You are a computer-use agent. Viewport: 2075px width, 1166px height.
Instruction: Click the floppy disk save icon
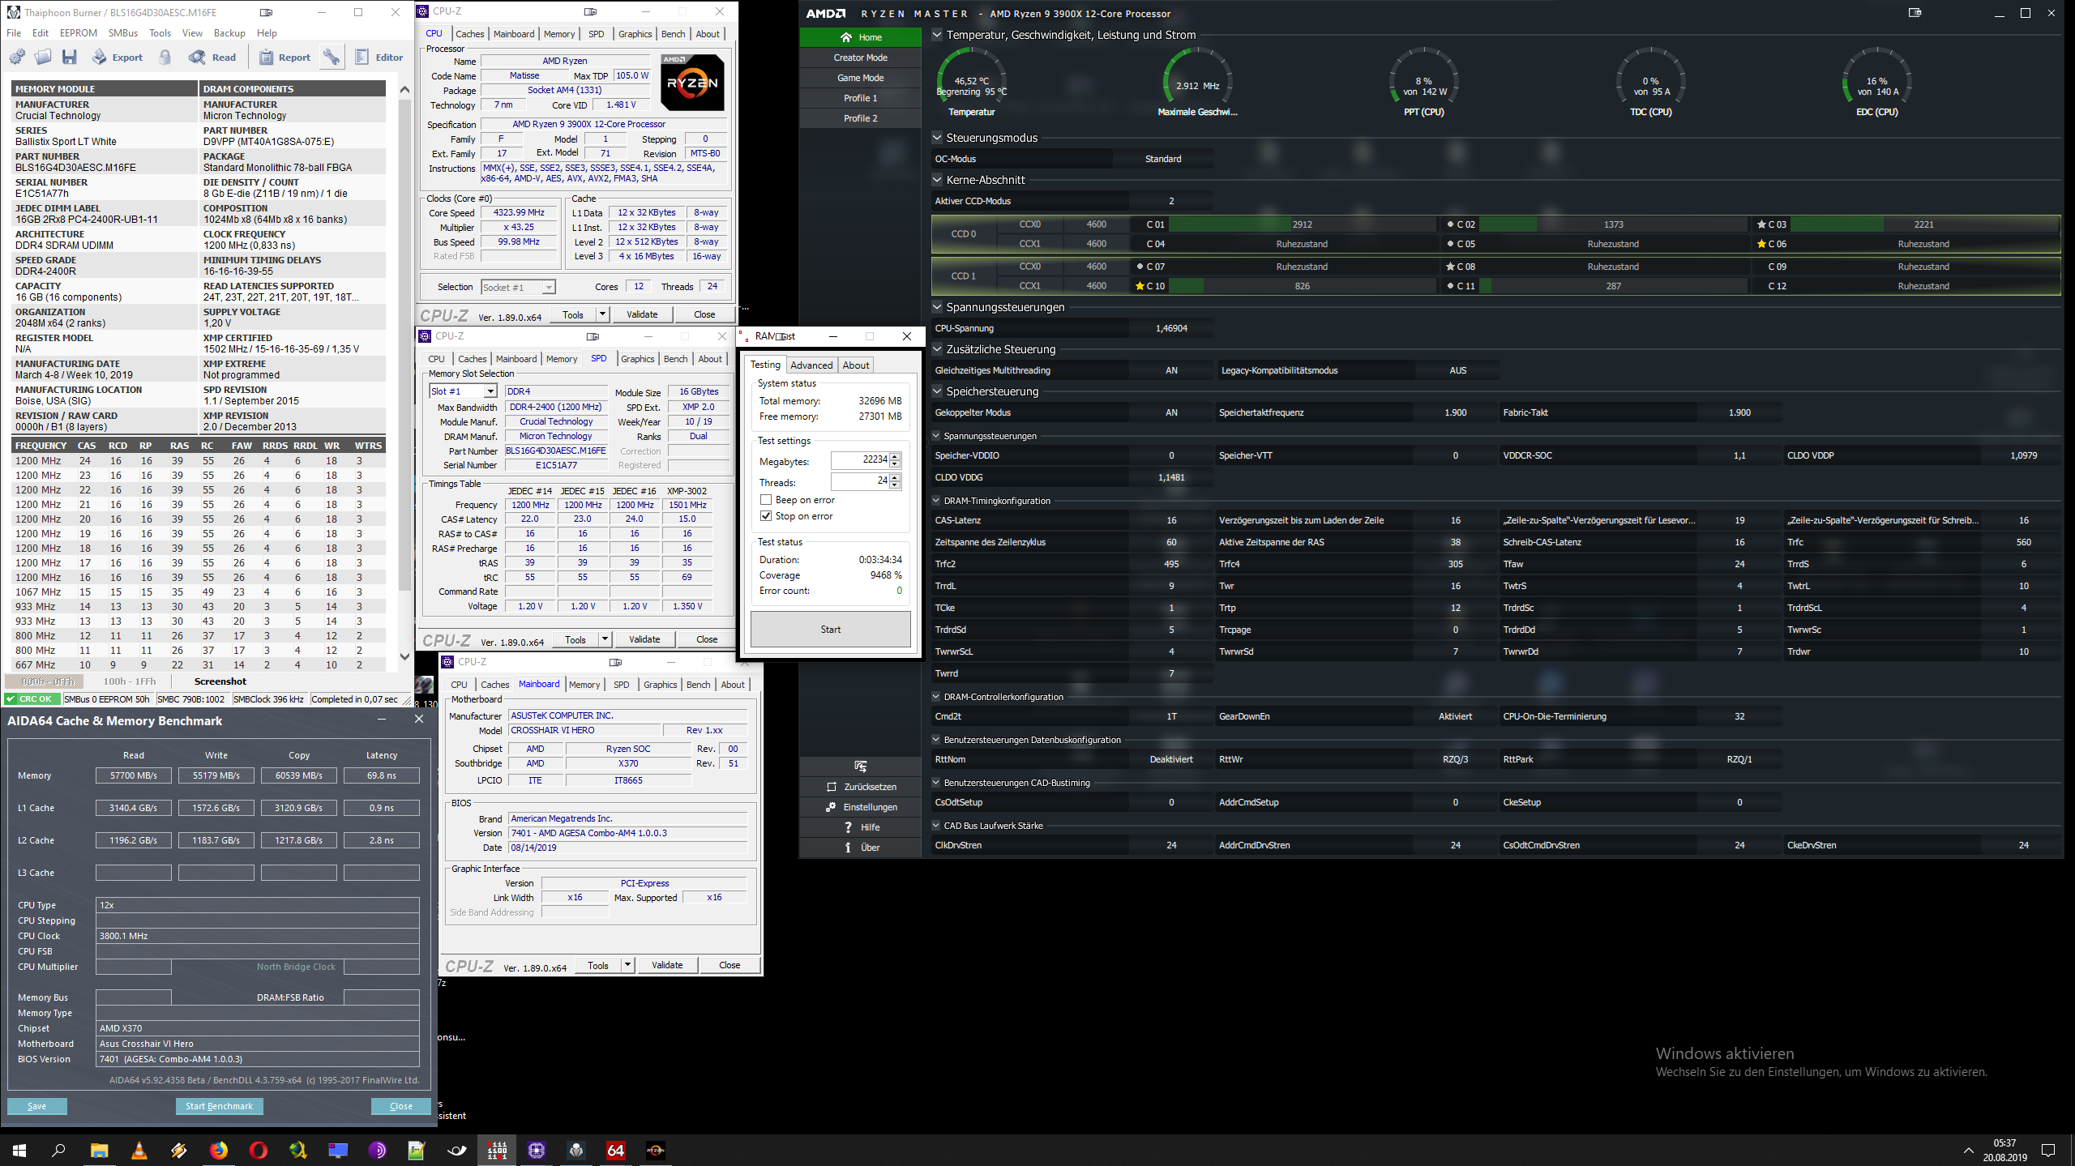click(70, 57)
